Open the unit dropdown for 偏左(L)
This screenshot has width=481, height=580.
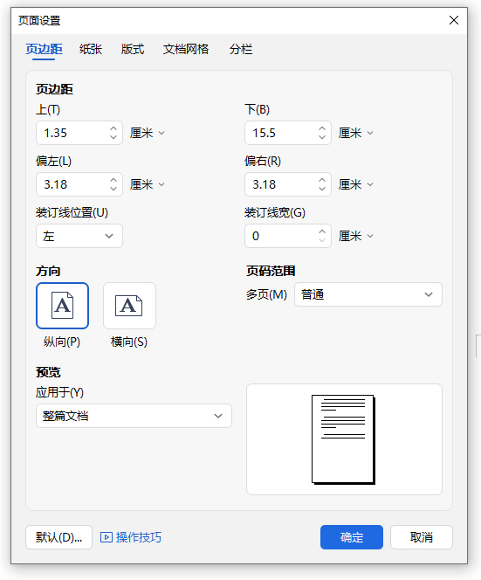point(148,184)
